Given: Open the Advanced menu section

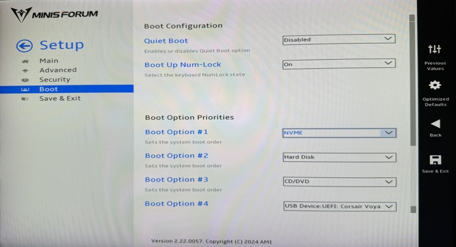Looking at the screenshot, I should (x=58, y=70).
